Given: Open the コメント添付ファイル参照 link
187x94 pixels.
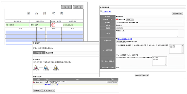Looking at the screenshot, I should tap(125, 39).
